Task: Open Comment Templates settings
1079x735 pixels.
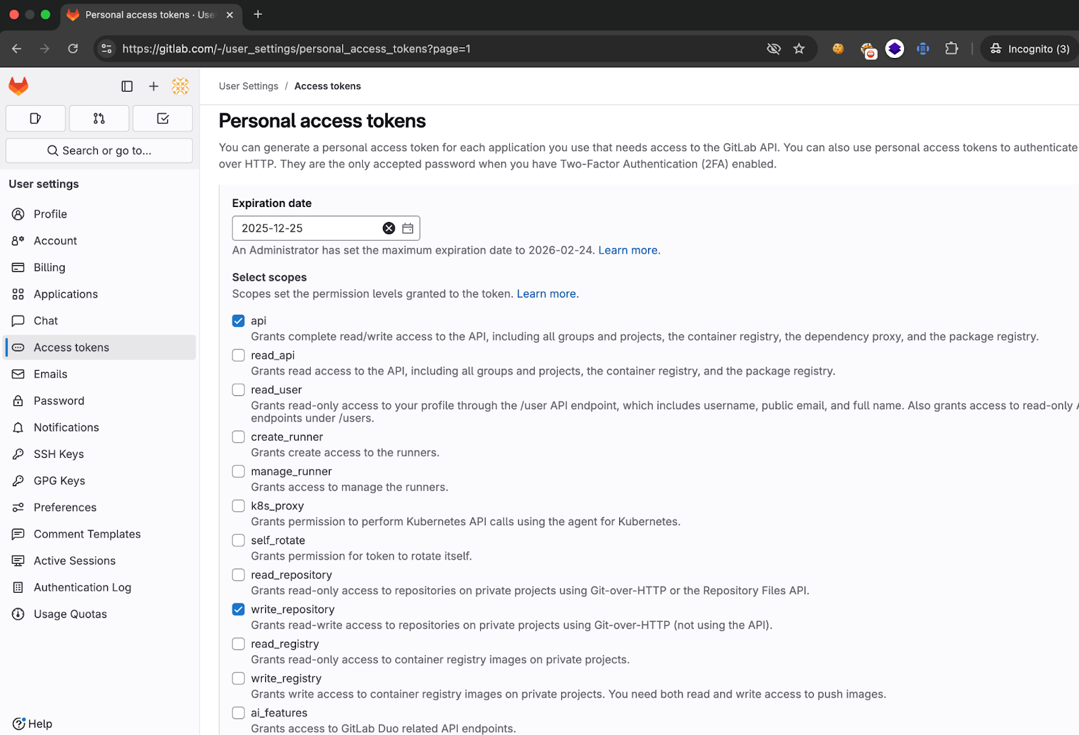Action: (x=100, y=534)
